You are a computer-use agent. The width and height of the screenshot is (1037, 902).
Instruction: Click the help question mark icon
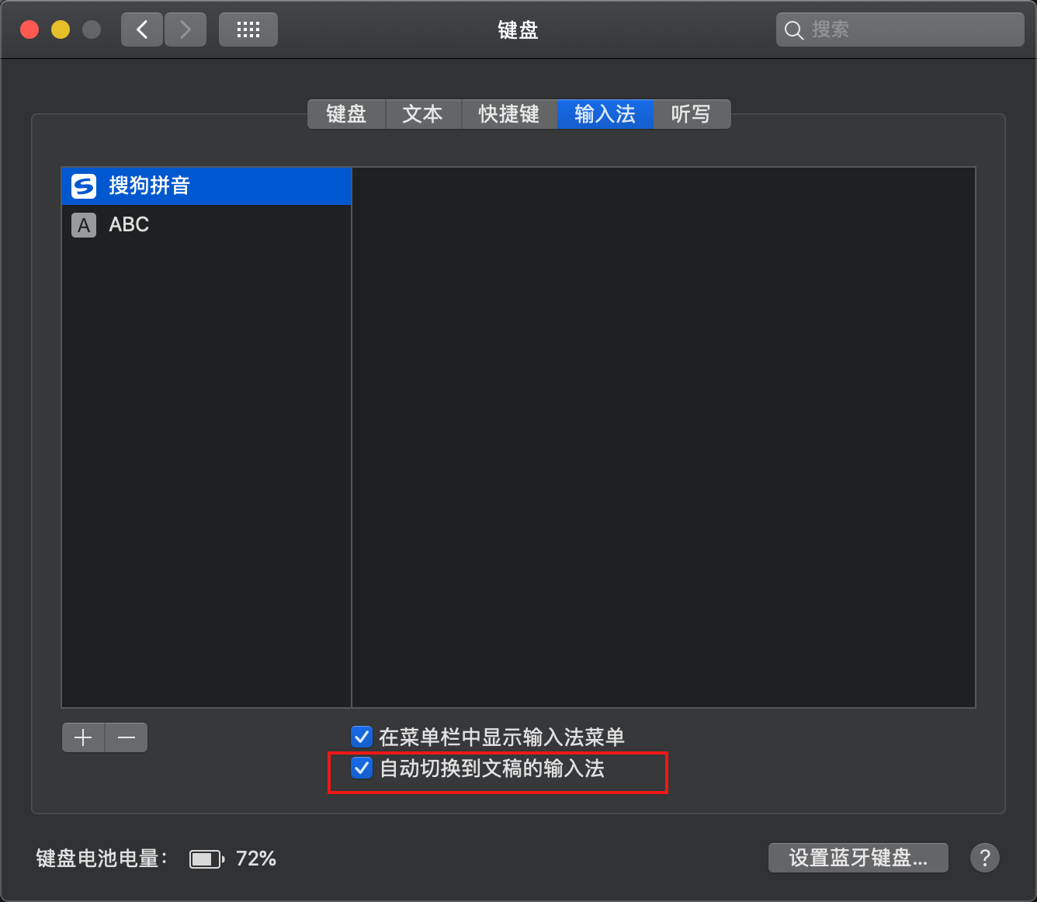point(984,858)
